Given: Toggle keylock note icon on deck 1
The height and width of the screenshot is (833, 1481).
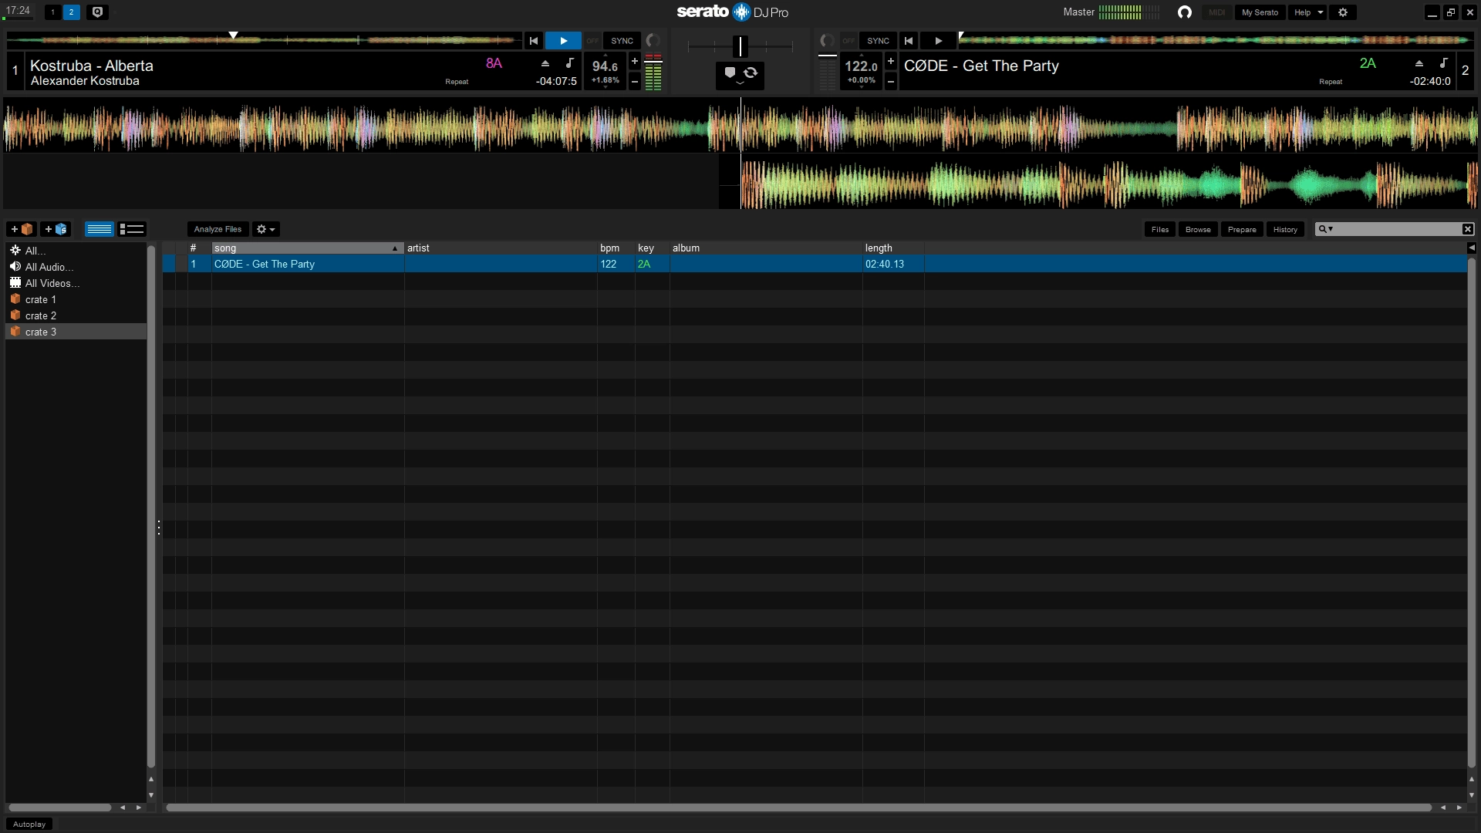Looking at the screenshot, I should click(x=570, y=63).
